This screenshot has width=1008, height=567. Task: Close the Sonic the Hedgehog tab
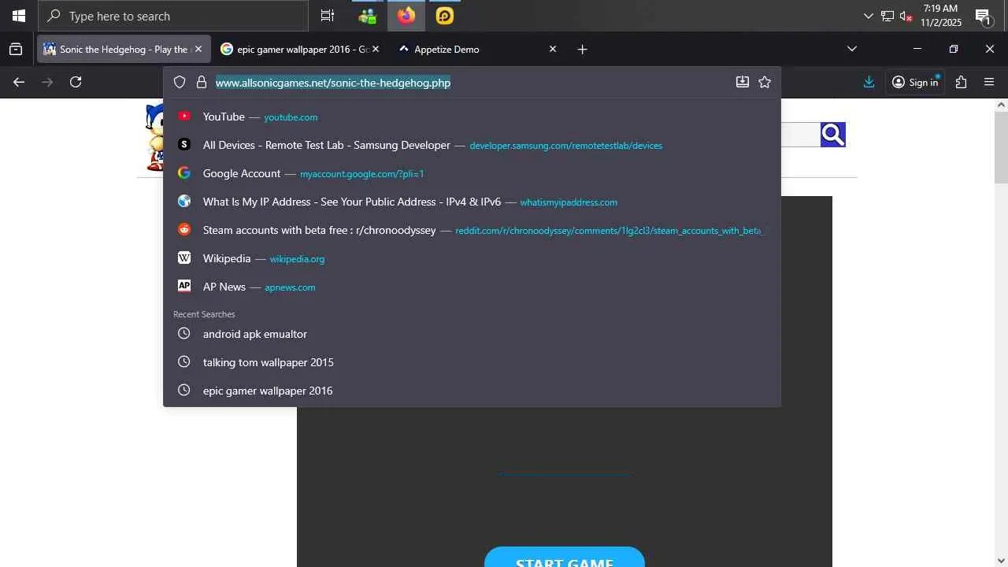pyautogui.click(x=198, y=49)
